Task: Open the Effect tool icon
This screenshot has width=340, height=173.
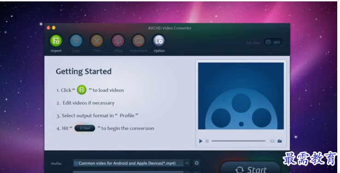Action: [x=118, y=40]
